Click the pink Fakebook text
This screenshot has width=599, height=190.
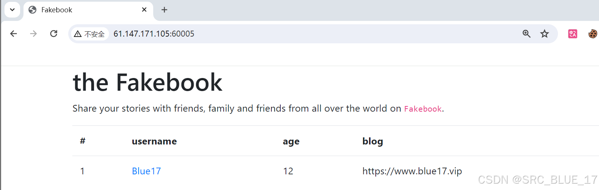423,109
